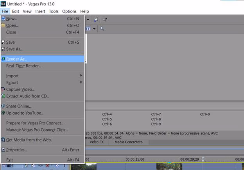Open the Tools menu
244x170 pixels.
(54, 11)
